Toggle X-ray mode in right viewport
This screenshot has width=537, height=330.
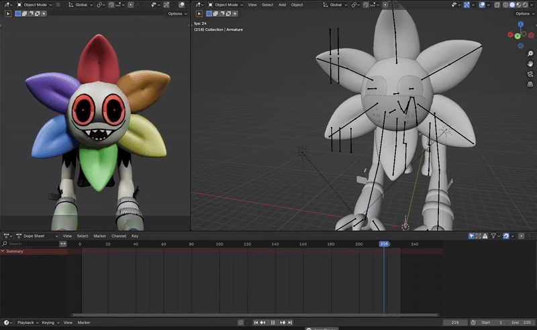[497, 5]
